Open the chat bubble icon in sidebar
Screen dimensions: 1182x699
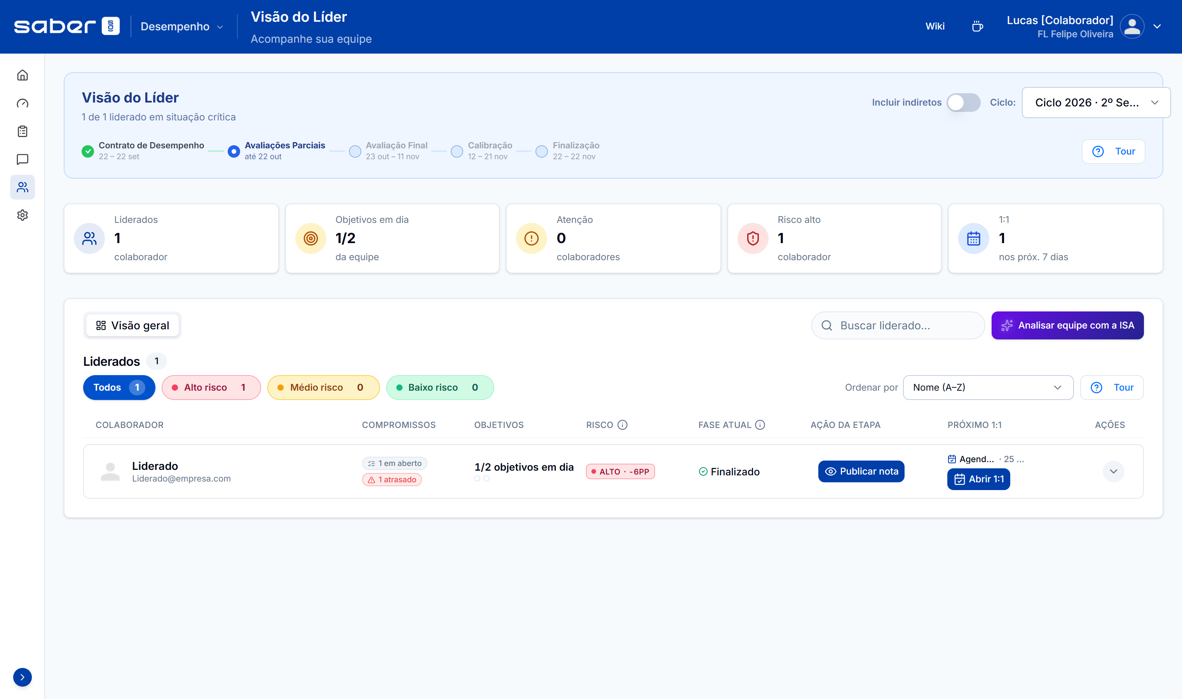pyautogui.click(x=22, y=159)
